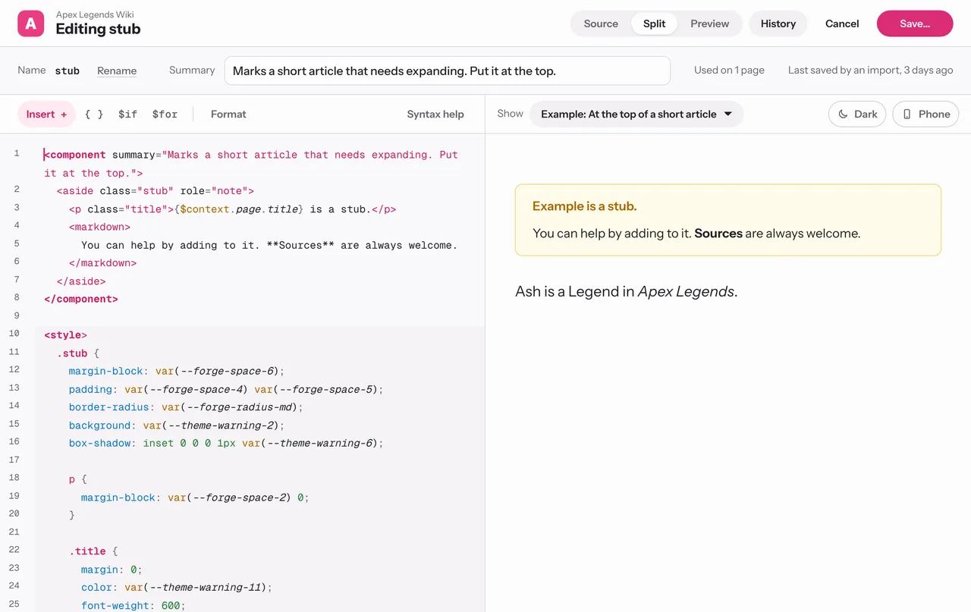Insert curly braces expression

tap(94, 115)
